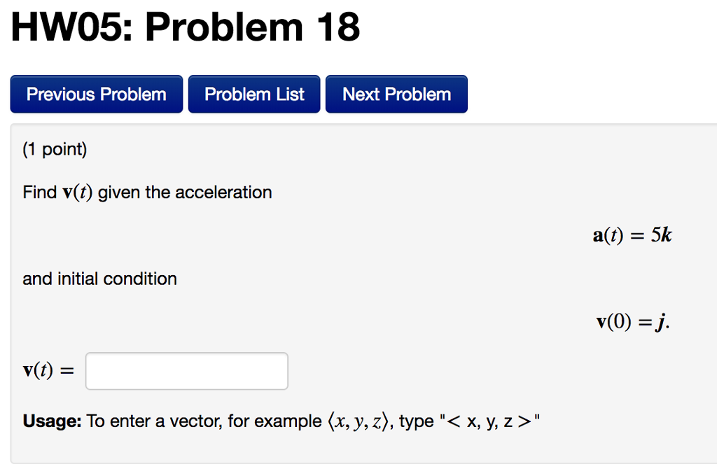The image size is (717, 469).
Task: Click the equation a(t) = 5k
Action: pyautogui.click(x=631, y=235)
